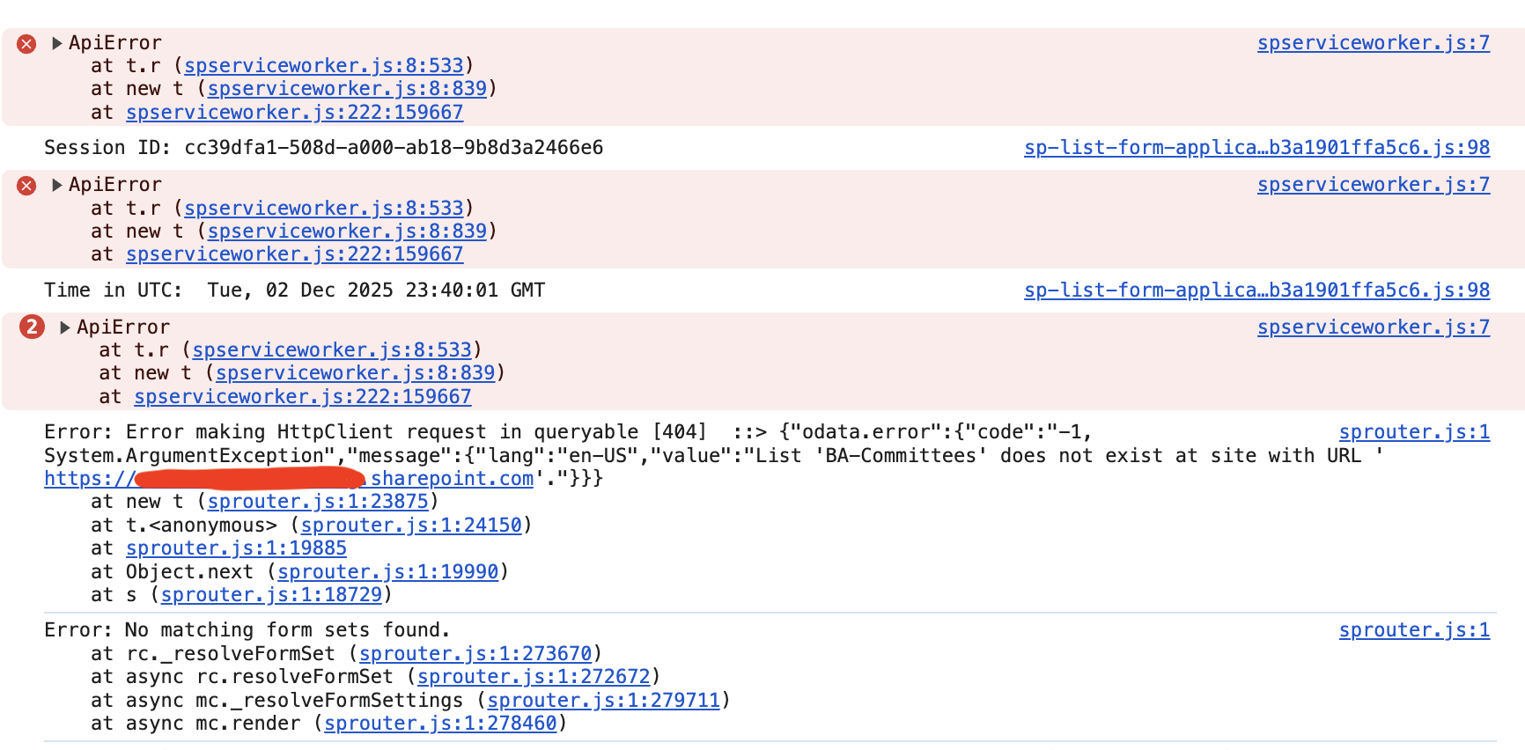Viewport: 1525px width, 750px height.
Task: Open mc._resolveFormSettings link sprouter.js:1:279711
Action: (603, 701)
